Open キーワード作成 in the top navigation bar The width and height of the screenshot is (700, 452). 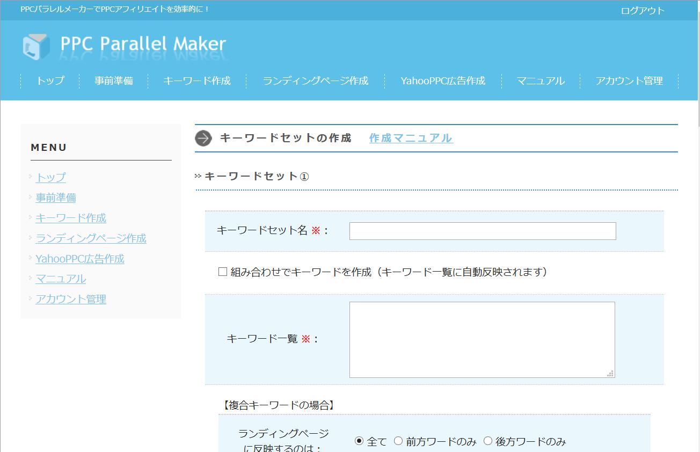[x=197, y=81]
